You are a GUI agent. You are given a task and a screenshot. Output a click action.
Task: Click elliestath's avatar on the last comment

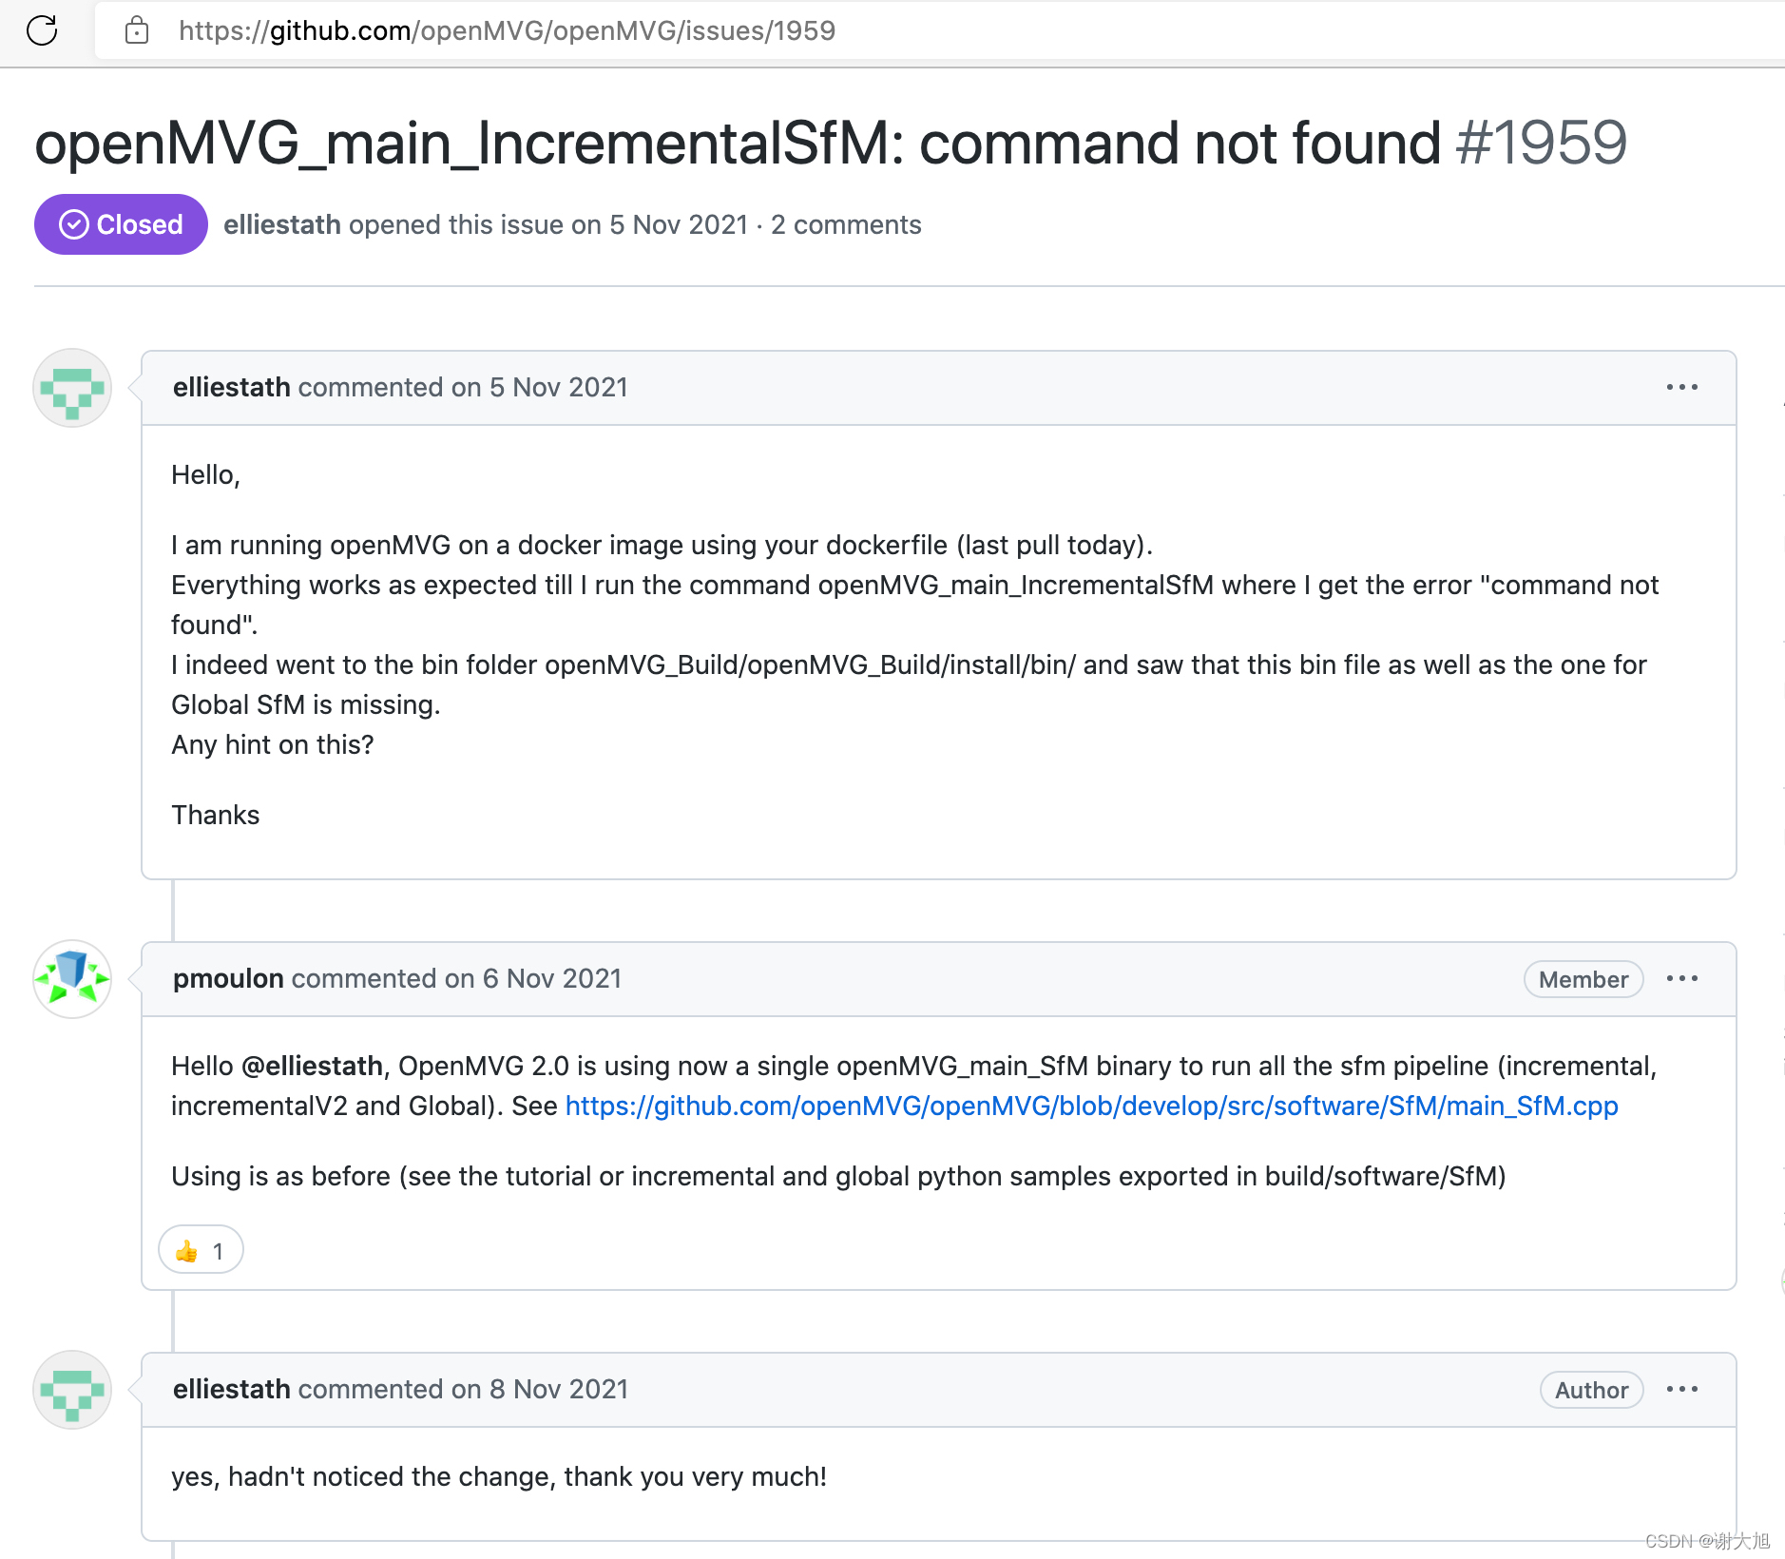[x=71, y=1390]
